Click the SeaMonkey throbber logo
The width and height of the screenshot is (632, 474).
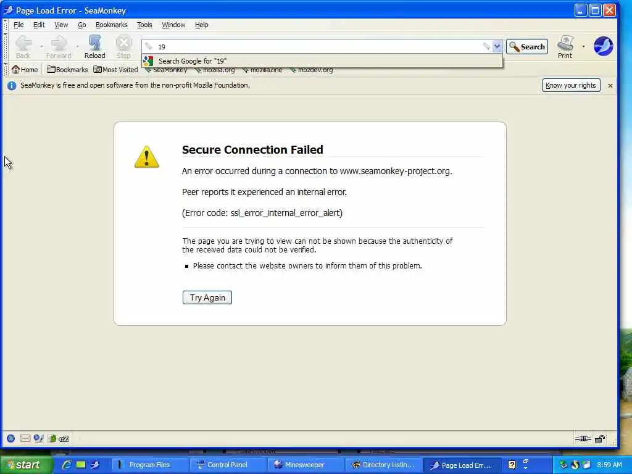(603, 46)
